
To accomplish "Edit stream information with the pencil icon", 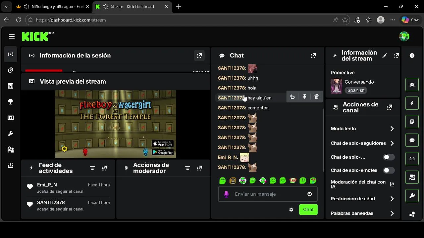I will coord(385,56).
